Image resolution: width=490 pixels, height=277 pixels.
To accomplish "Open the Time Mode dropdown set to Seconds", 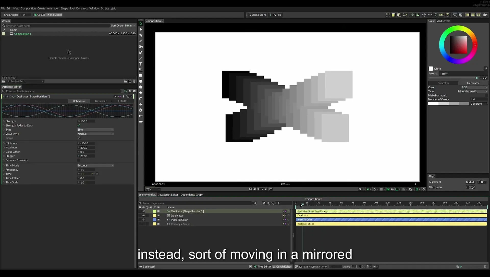I will [x=95, y=165].
